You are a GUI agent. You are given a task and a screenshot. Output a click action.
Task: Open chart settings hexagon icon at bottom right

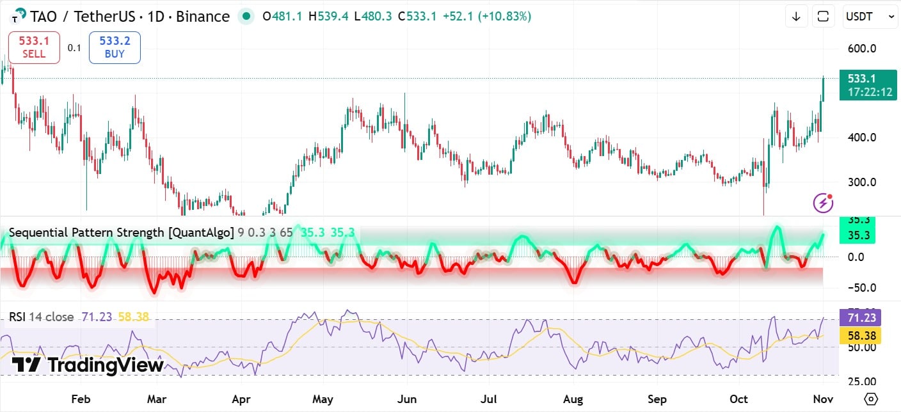click(x=870, y=399)
